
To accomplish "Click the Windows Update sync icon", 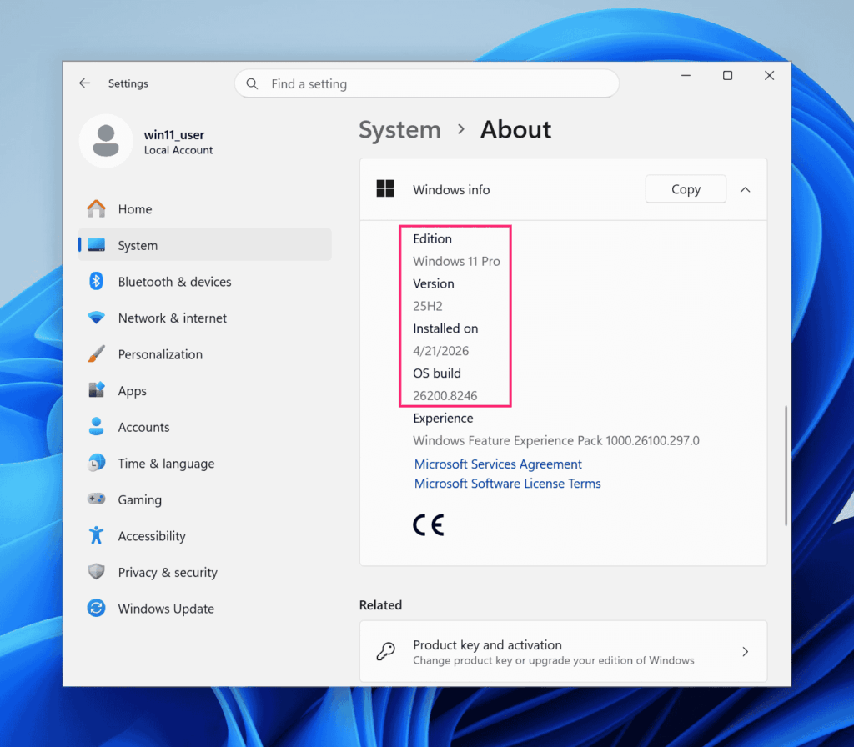I will [x=97, y=608].
